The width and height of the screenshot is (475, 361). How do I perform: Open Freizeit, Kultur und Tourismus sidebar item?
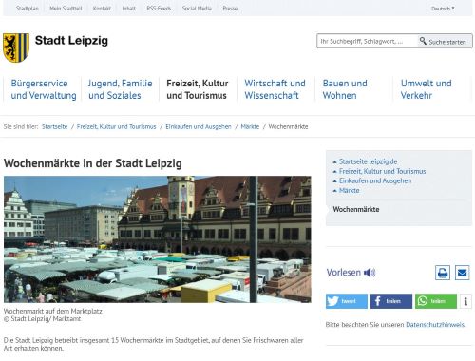coord(382,171)
